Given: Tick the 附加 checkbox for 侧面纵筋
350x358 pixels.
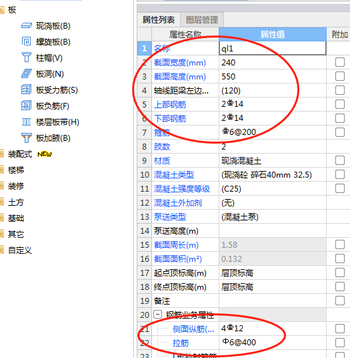Looking at the screenshot, I should (x=340, y=329).
